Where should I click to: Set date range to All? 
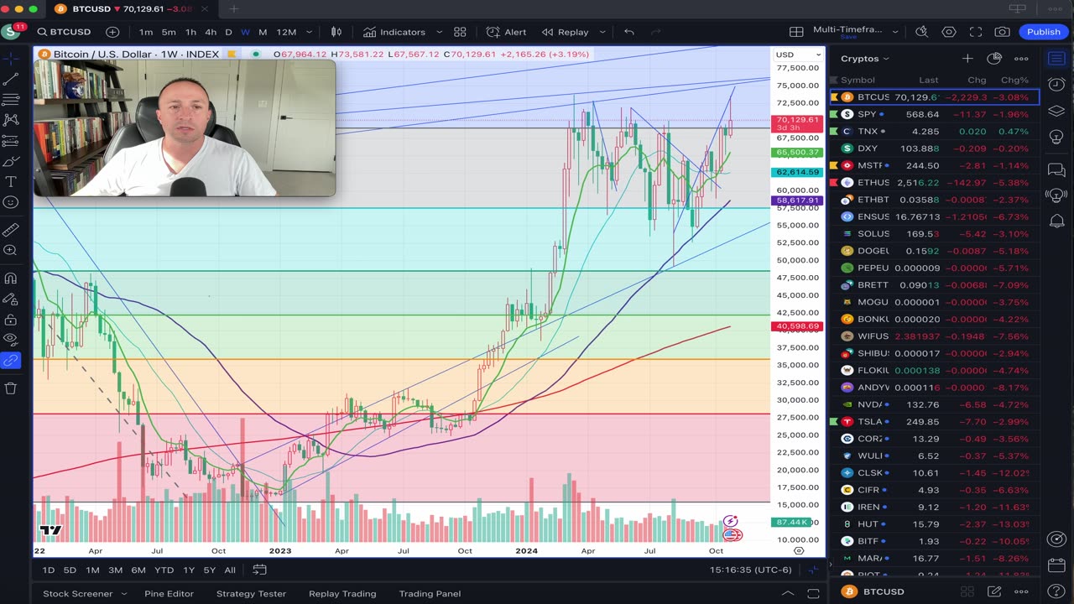tap(230, 570)
